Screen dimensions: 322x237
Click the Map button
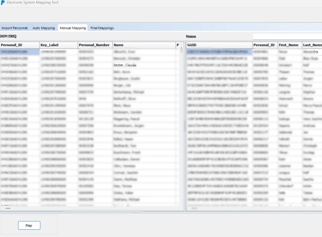coord(29,225)
